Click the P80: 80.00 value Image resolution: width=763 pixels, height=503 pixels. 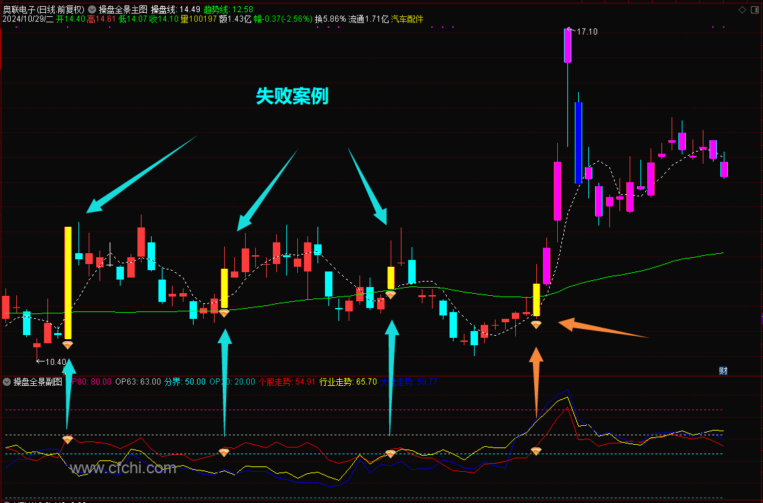pyautogui.click(x=91, y=382)
